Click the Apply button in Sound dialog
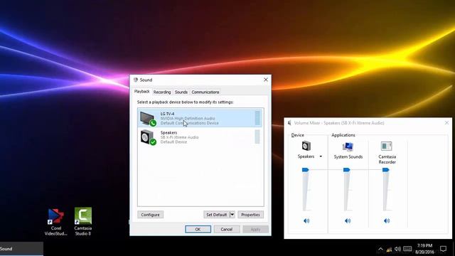Image resolution: width=455 pixels, height=256 pixels. (x=255, y=229)
